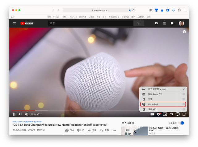Pause the video
198x147 pixels.
(14, 114)
